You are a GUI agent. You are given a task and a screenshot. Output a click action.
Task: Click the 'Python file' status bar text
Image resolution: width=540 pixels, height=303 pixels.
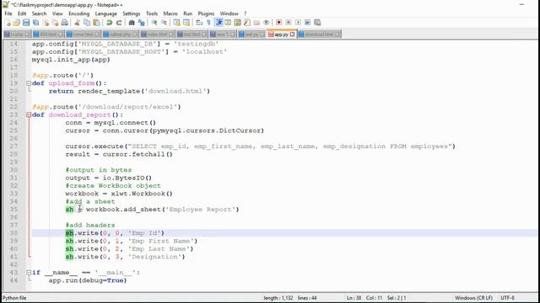14,298
